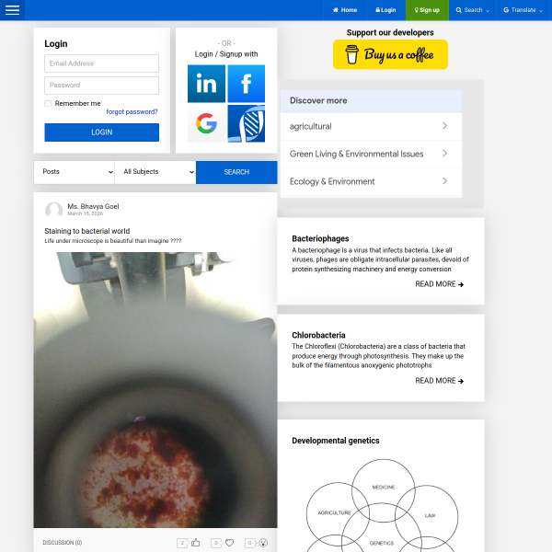The height and width of the screenshot is (552, 552).
Task: Click the post date March 18
Action: [x=86, y=213]
